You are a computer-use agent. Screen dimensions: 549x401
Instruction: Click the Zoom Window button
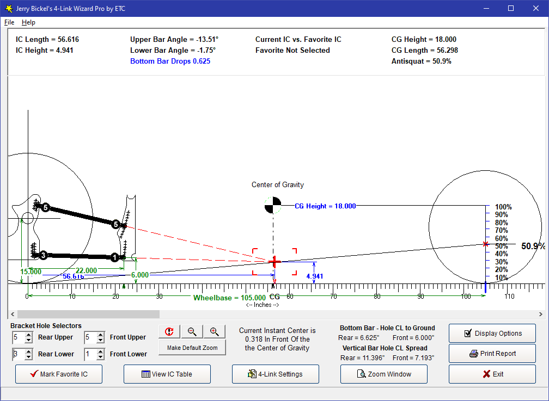point(384,374)
